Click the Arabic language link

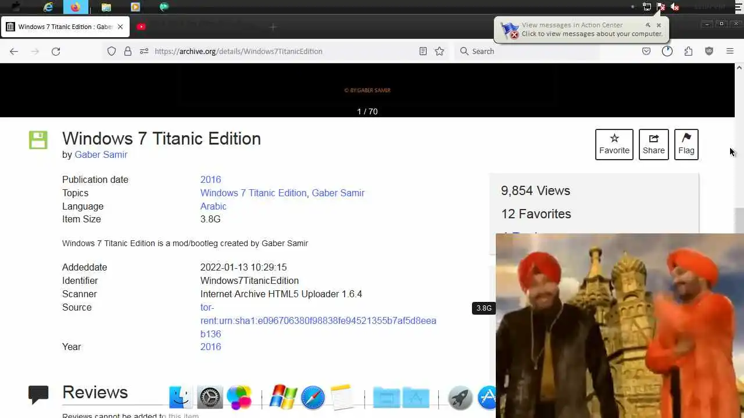(x=213, y=206)
